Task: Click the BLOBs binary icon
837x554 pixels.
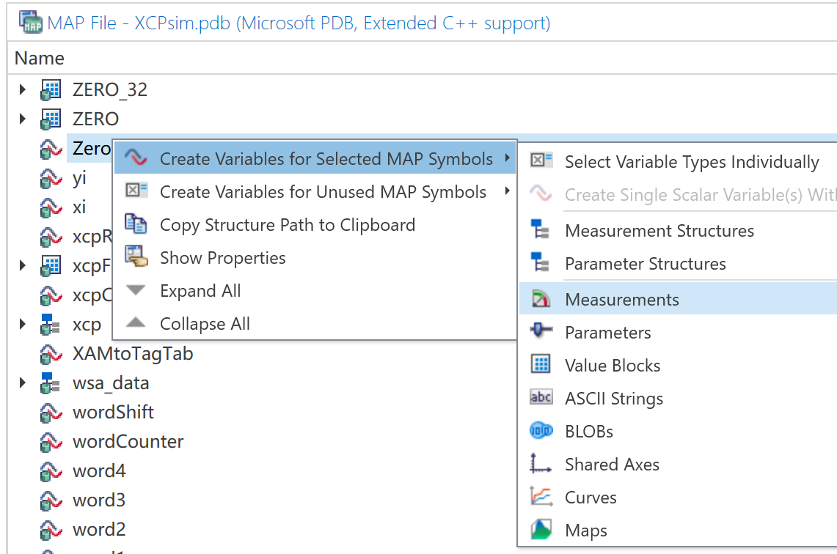Action: 541,432
